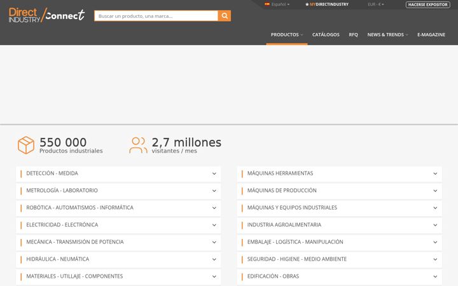The image size is (458, 286).
Task: Expand Edificación - Obras category chevron
Action: (x=435, y=276)
